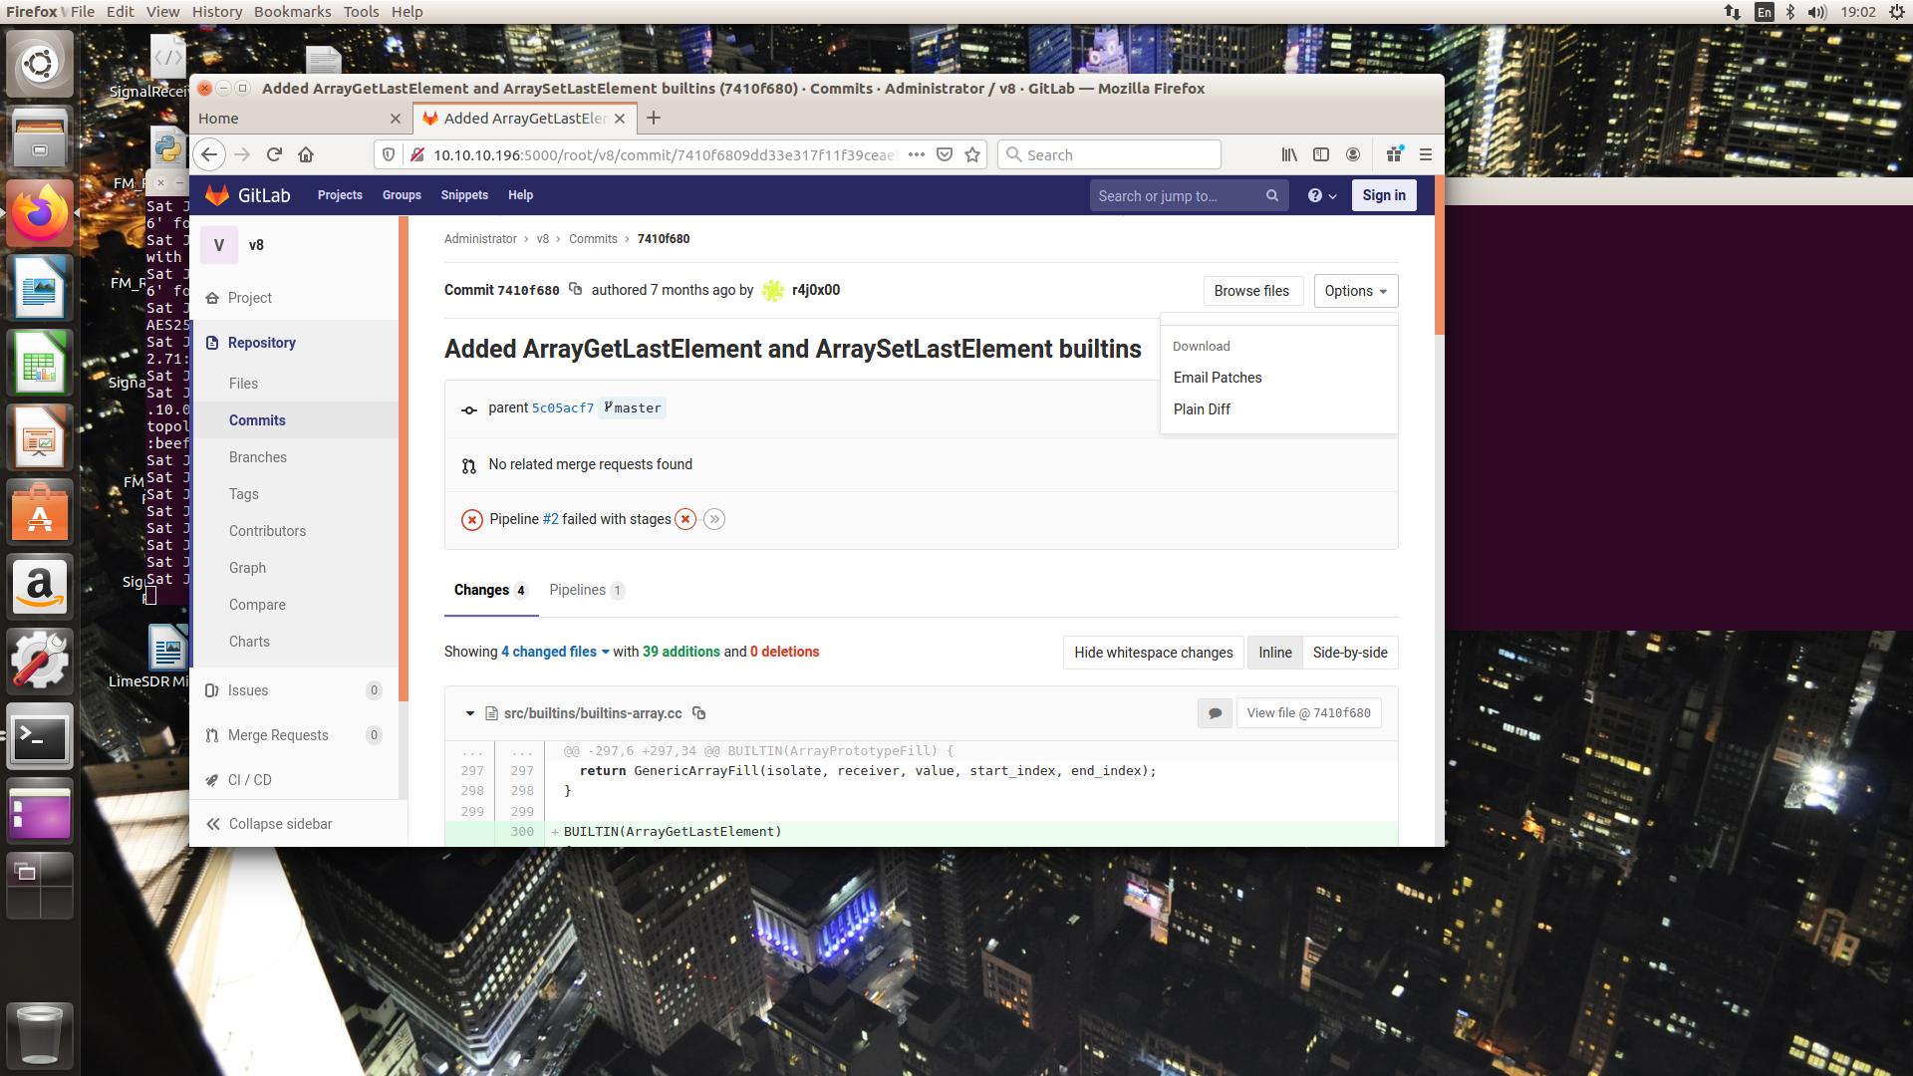Click the skipped stage double-arrow icon
This screenshot has width=1913, height=1076.
(x=714, y=519)
